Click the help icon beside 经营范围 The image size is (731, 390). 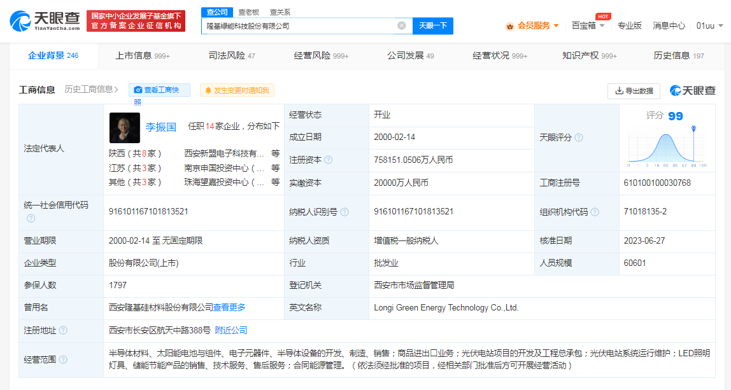pyautogui.click(x=63, y=359)
